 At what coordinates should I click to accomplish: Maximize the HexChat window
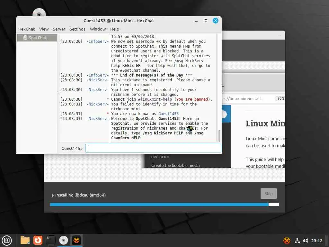206,21
